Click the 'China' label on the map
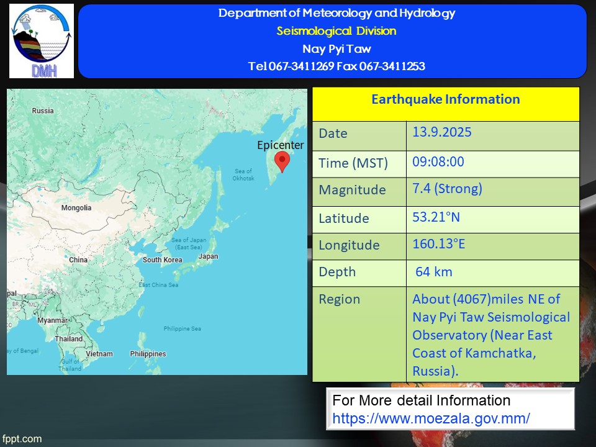This screenshot has width=596, height=447. 78,260
